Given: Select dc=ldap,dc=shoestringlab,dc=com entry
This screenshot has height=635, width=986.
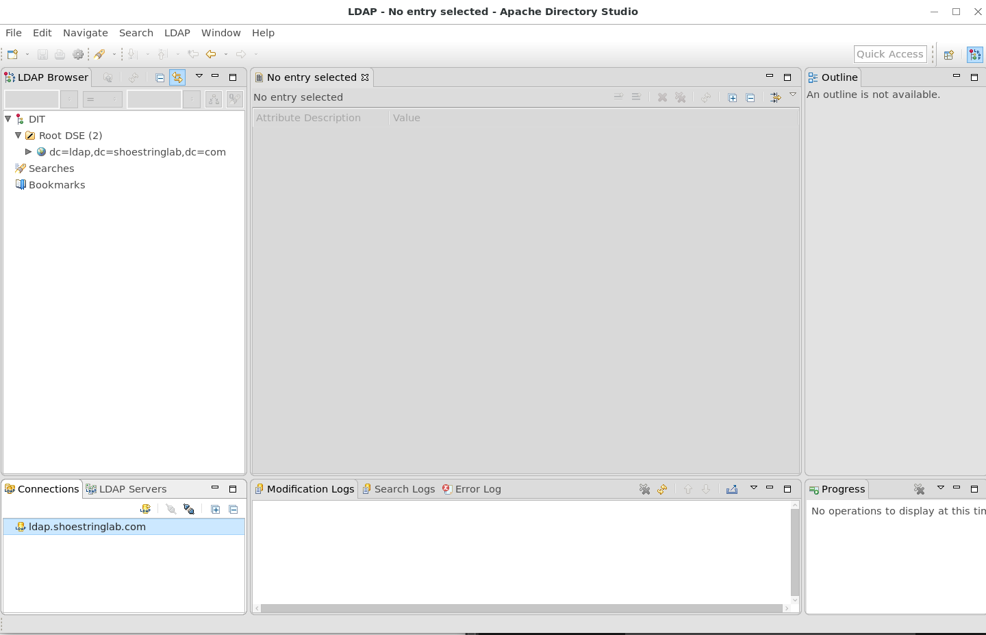Looking at the screenshot, I should click(x=137, y=152).
